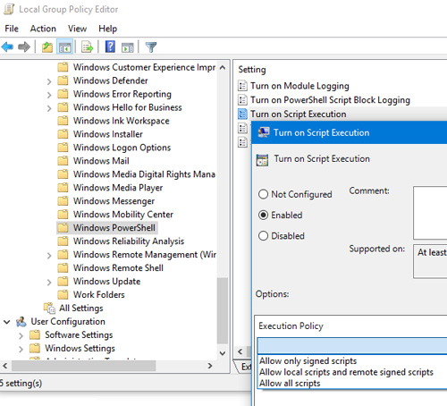Open the Help menu
The width and height of the screenshot is (447, 406).
click(108, 29)
